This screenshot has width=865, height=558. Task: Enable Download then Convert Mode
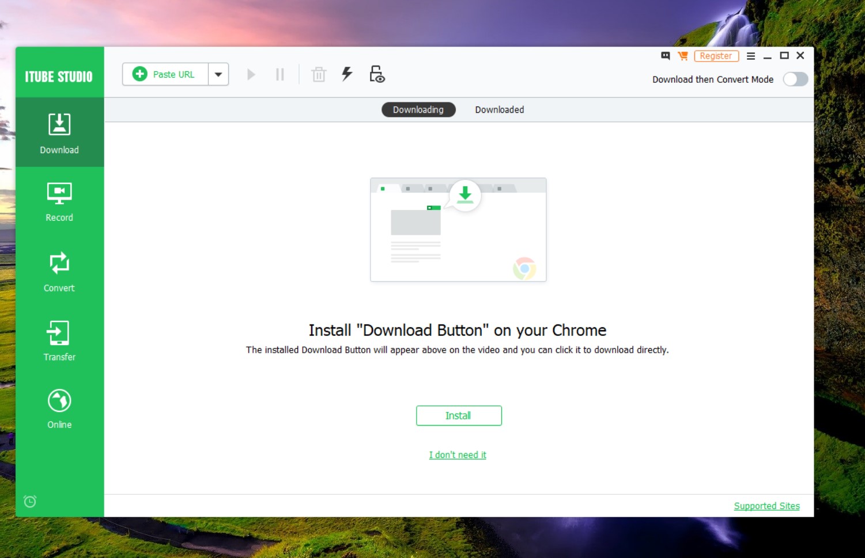click(796, 79)
